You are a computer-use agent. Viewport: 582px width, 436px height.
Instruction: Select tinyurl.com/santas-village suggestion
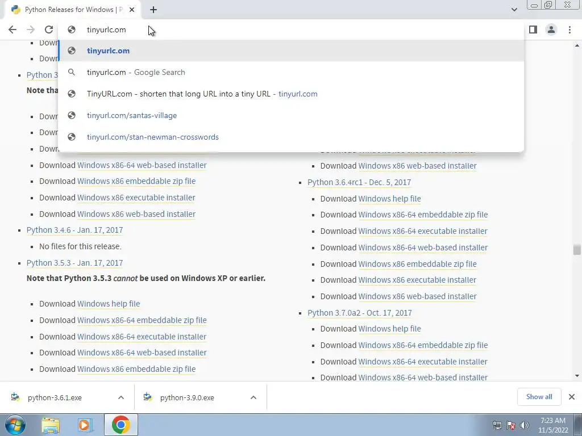pyautogui.click(x=292, y=115)
